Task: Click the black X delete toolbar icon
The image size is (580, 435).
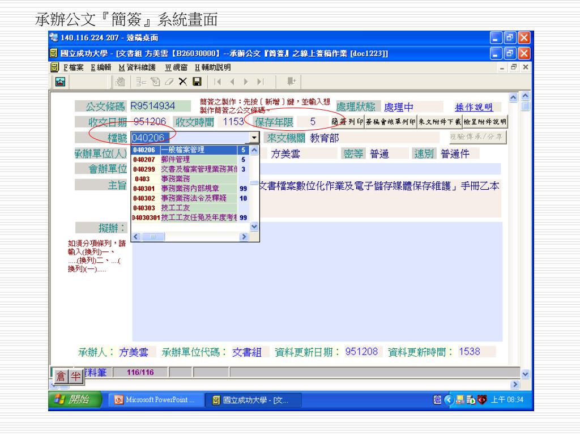Action: [183, 82]
